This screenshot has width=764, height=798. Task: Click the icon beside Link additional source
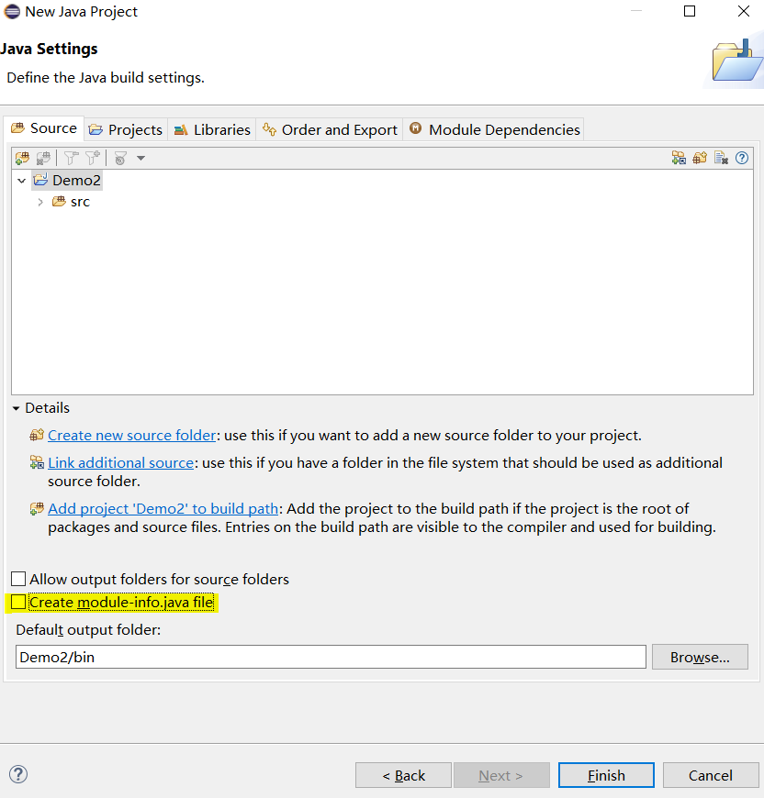37,462
